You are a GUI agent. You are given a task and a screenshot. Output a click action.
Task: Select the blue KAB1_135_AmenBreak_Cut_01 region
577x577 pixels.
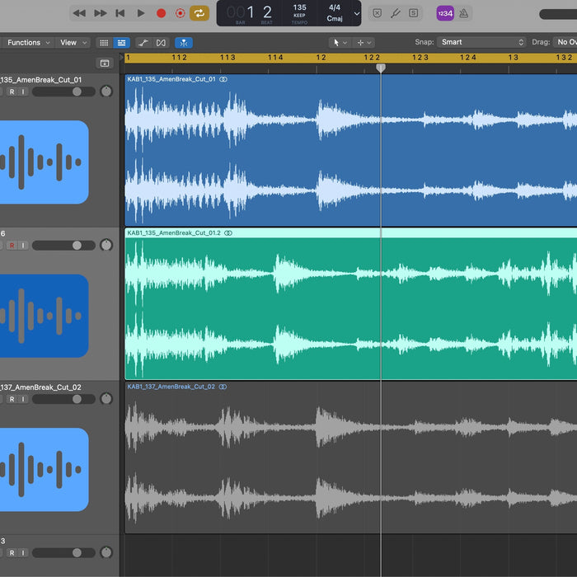350,150
